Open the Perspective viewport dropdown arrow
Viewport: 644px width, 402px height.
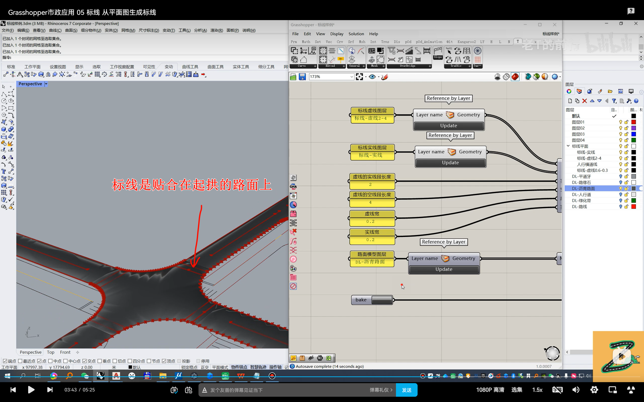pyautogui.click(x=46, y=84)
